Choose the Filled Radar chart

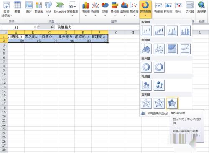(x=172, y=103)
